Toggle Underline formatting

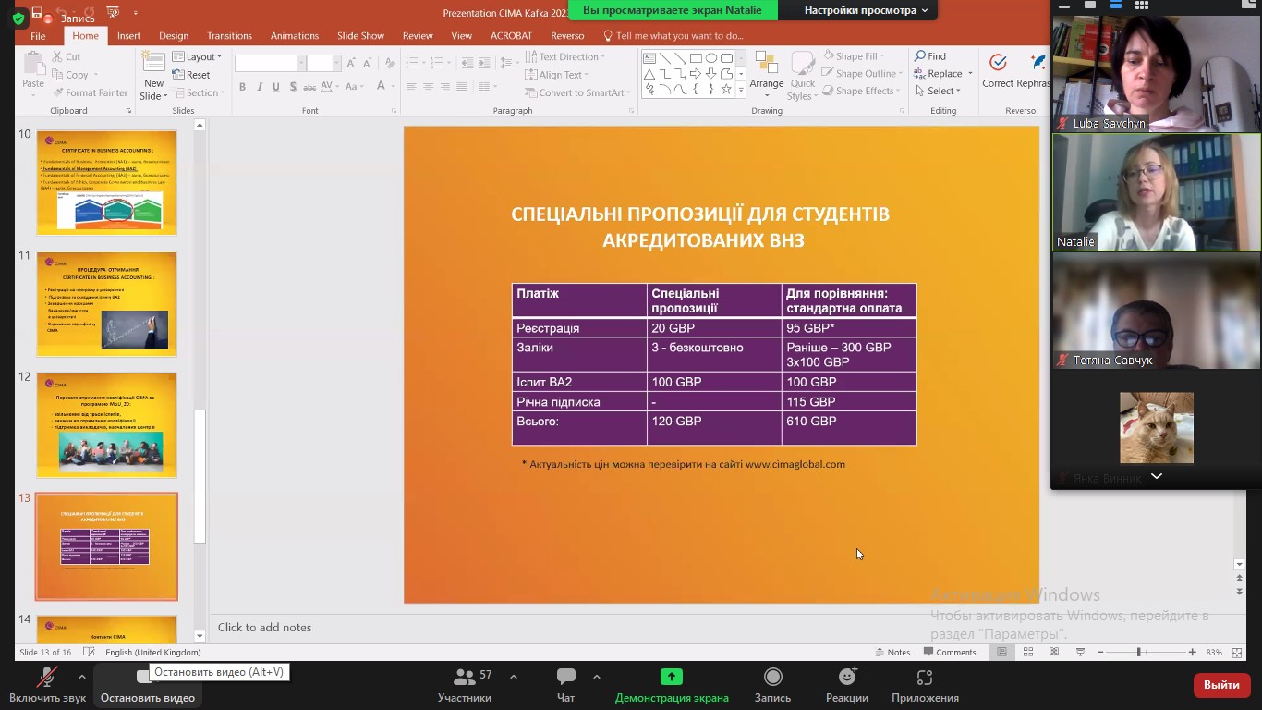275,87
